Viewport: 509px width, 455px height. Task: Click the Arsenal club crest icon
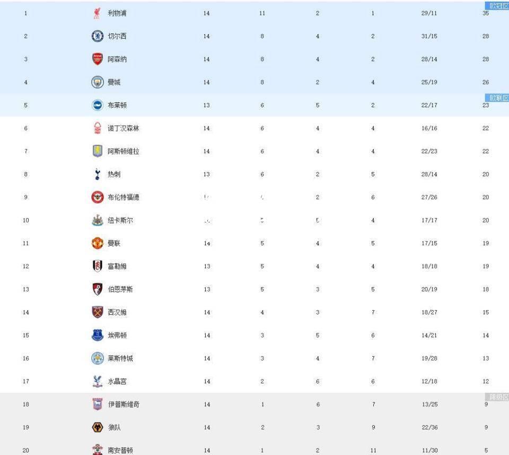coord(98,59)
